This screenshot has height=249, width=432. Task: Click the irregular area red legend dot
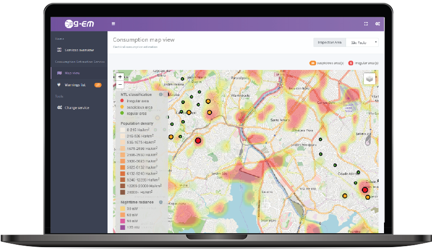pyautogui.click(x=123, y=101)
